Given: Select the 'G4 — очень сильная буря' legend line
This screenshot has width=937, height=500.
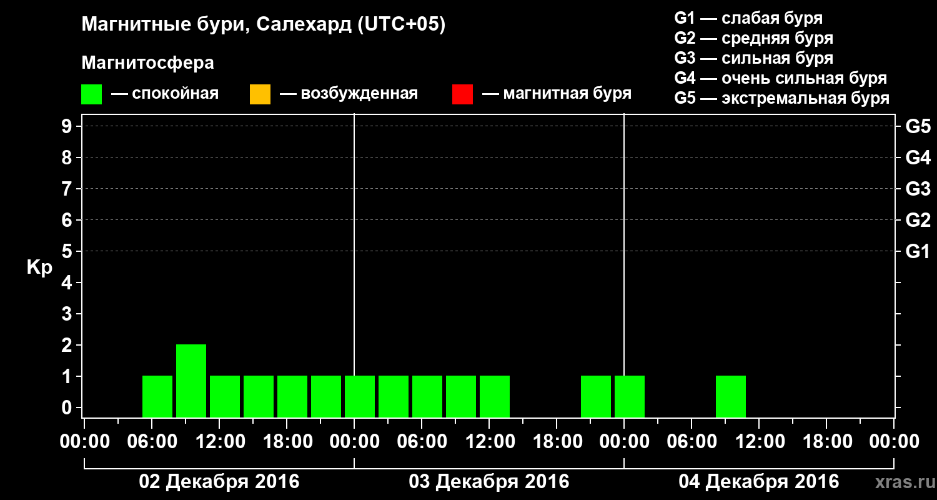Looking at the screenshot, I should point(780,78).
